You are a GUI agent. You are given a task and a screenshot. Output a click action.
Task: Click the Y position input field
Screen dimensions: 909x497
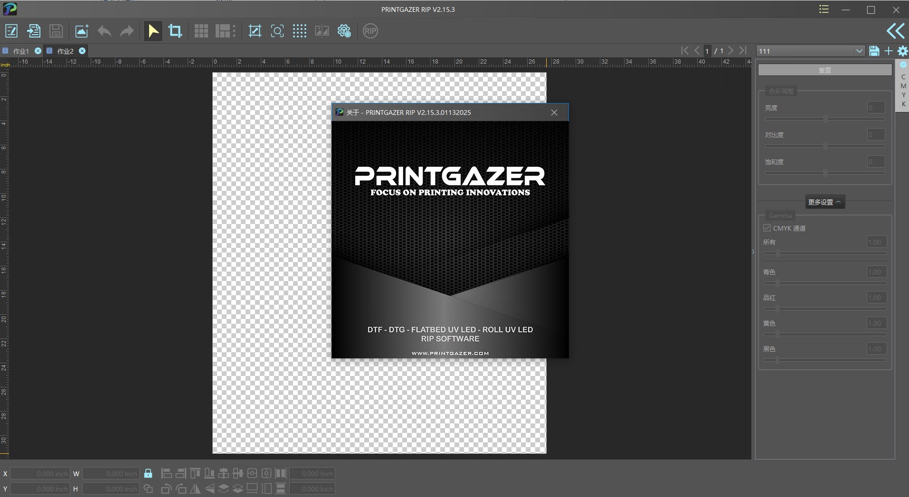point(40,489)
